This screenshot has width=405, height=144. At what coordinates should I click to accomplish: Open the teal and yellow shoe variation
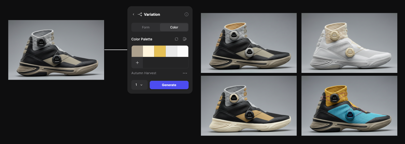(x=349, y=106)
